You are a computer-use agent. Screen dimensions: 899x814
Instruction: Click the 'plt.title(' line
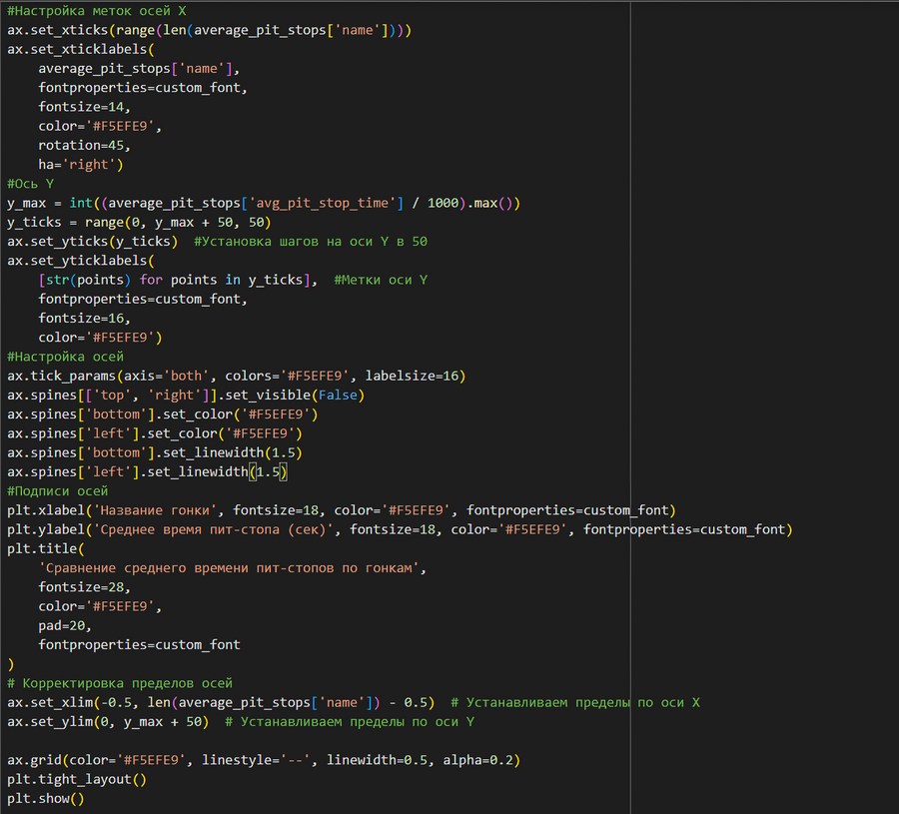click(x=46, y=548)
